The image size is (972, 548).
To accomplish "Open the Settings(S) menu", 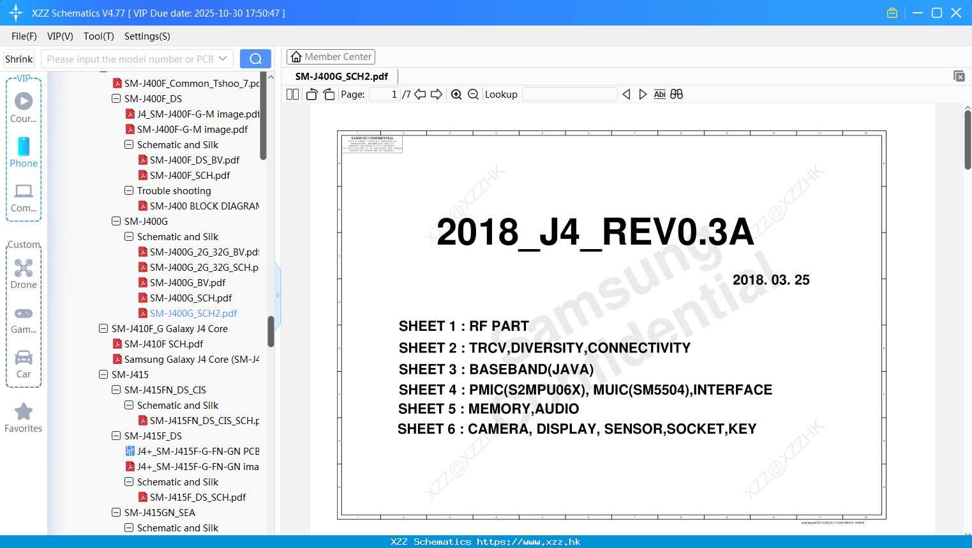I will 147,36.
